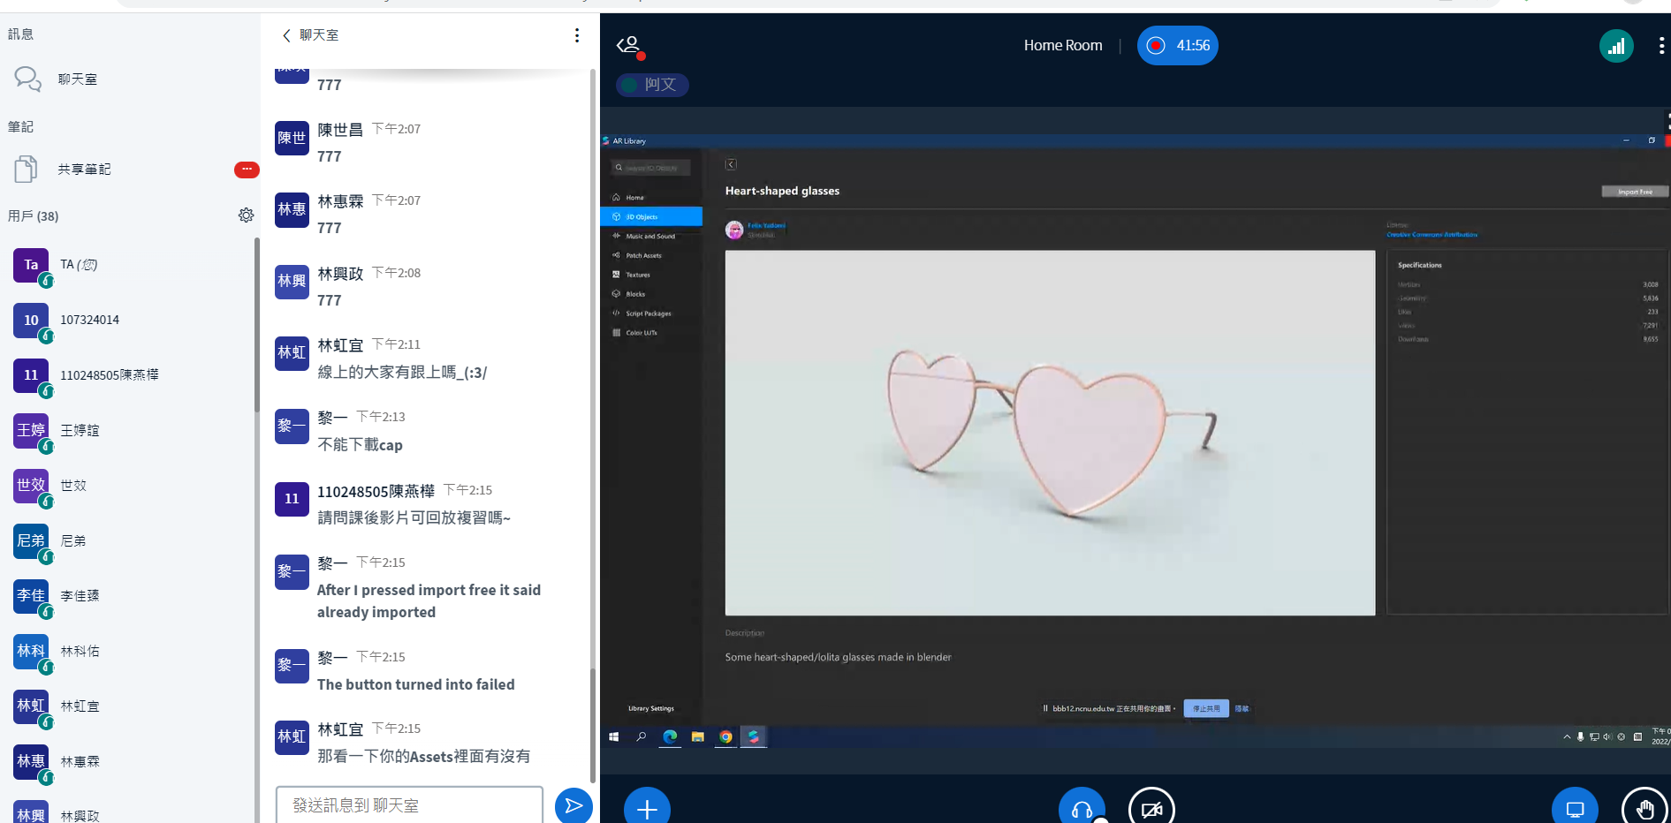Click the connection status signal bars icon

point(1616,46)
